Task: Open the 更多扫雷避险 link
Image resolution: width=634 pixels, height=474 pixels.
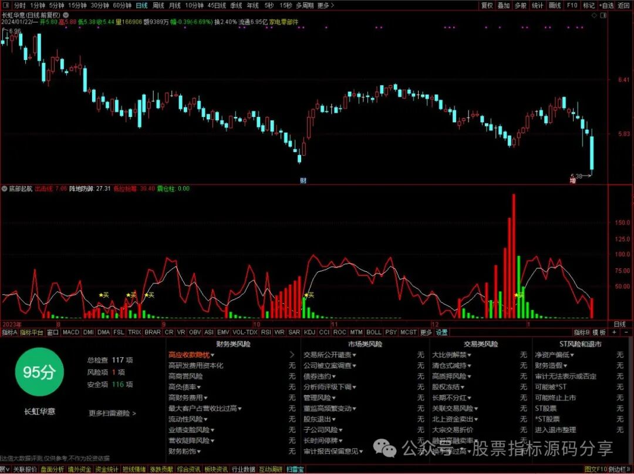Action: [x=112, y=413]
